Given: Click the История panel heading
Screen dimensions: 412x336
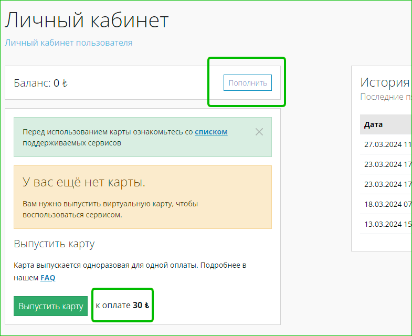Looking at the screenshot, I should click(385, 82).
